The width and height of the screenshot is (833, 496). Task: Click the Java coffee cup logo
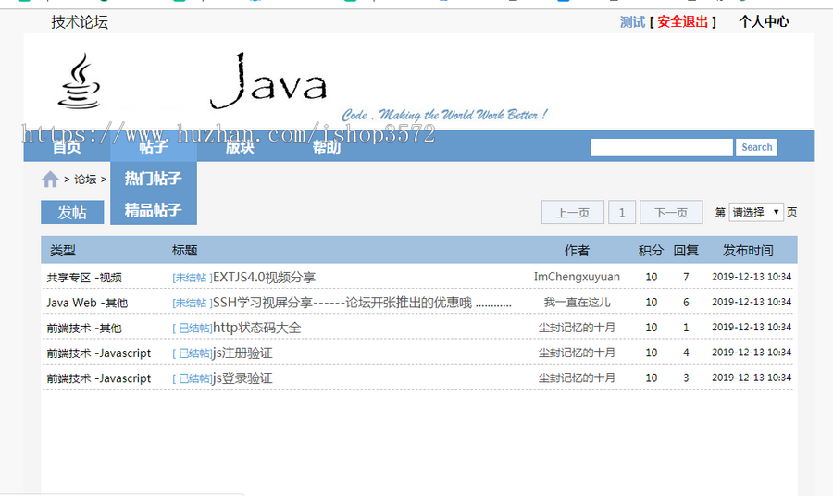pos(80,81)
